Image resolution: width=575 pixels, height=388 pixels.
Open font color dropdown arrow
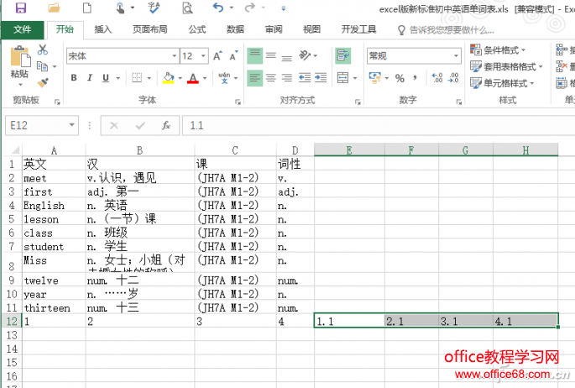tap(205, 78)
